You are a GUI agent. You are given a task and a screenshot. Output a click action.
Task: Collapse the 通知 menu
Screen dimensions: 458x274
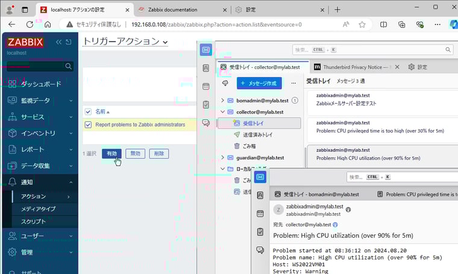[x=41, y=182]
